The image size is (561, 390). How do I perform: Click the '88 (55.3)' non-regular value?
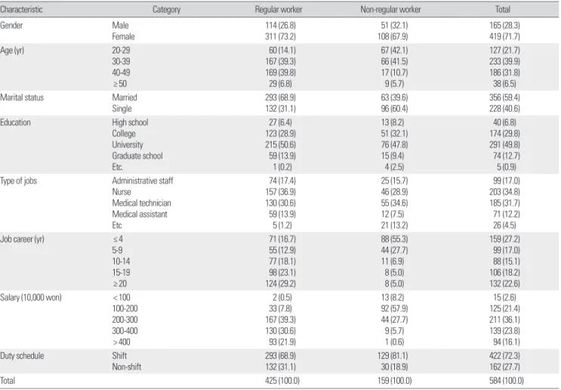coord(394,239)
